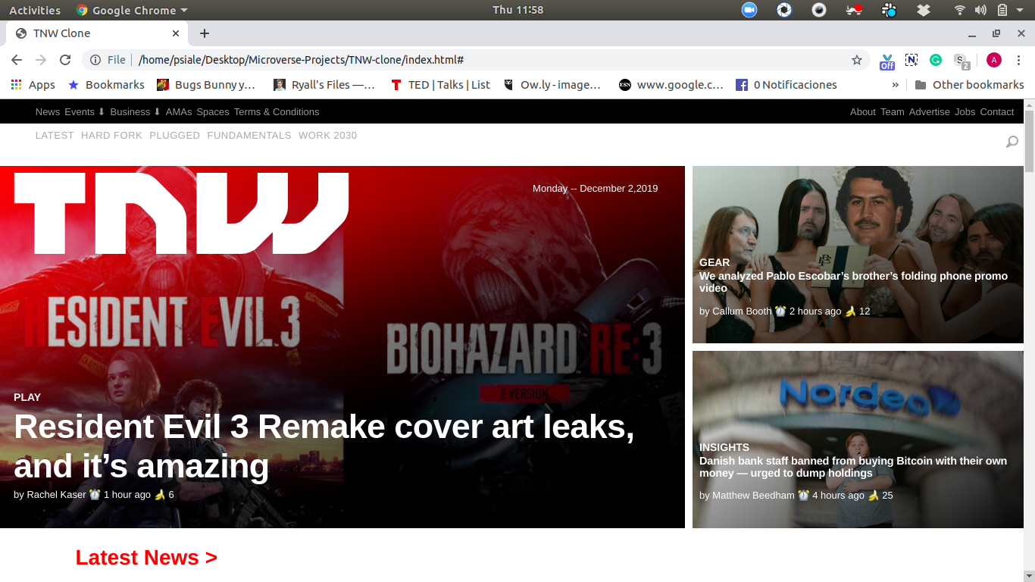1035x582 pixels.
Task: Open the Resident Evil 3 Remake headline
Action: (324, 446)
